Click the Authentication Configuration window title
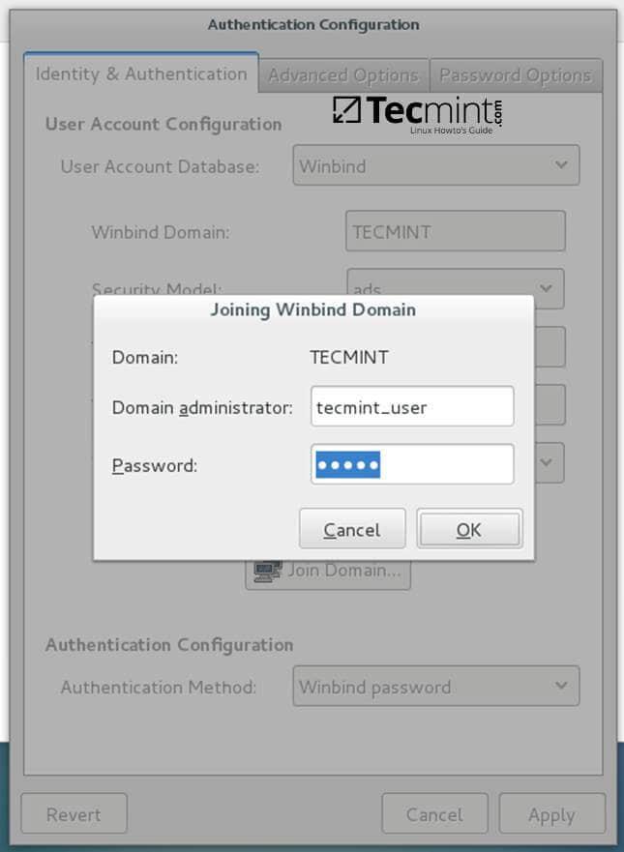The image size is (624, 852). (312, 24)
